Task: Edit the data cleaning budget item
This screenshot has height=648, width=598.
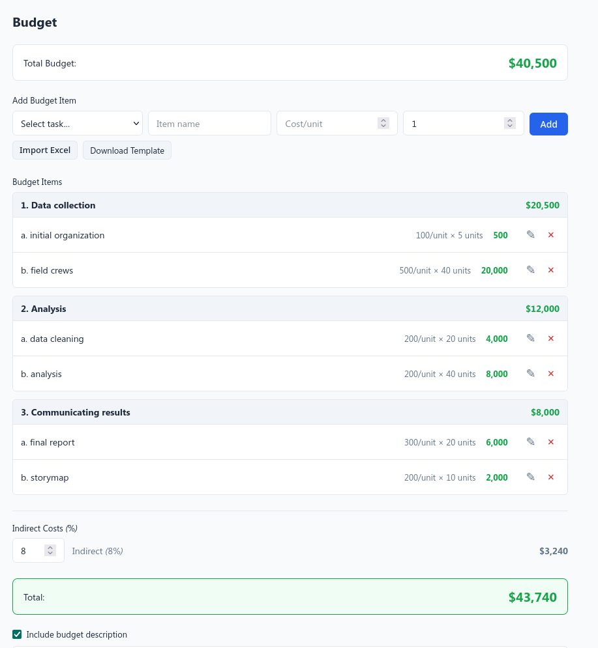Action: 531,338
